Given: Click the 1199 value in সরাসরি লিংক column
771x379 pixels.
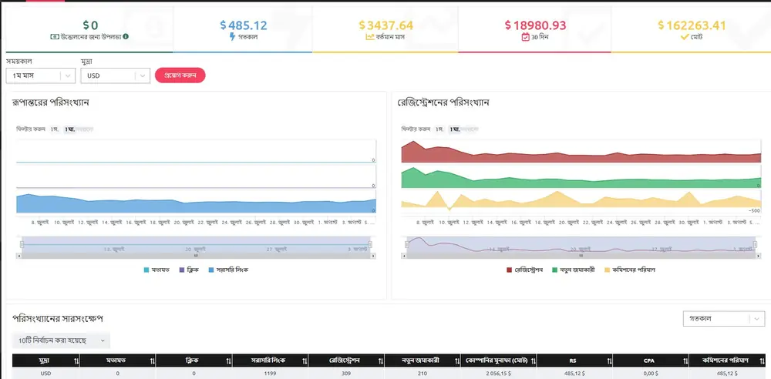Looking at the screenshot, I should point(270,374).
